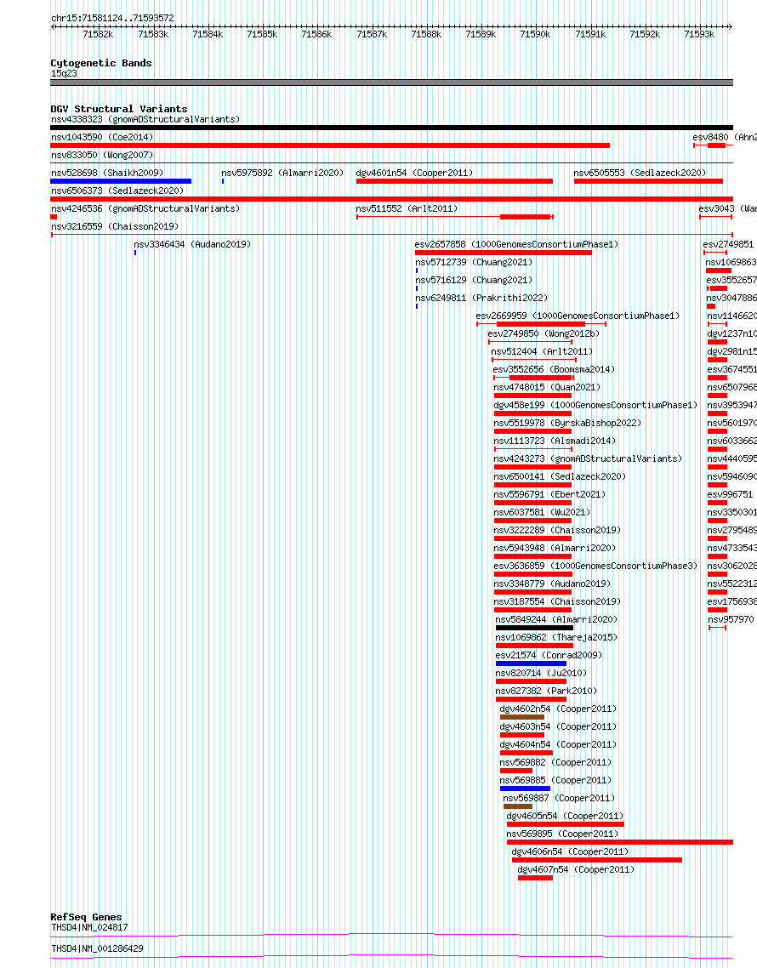The image size is (757, 968).
Task: Click blue bar of nsv528698
Action: tap(121, 181)
